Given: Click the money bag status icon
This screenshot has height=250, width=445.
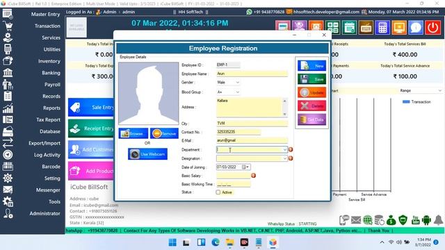Looking at the screenshot, I should click(x=391, y=220).
